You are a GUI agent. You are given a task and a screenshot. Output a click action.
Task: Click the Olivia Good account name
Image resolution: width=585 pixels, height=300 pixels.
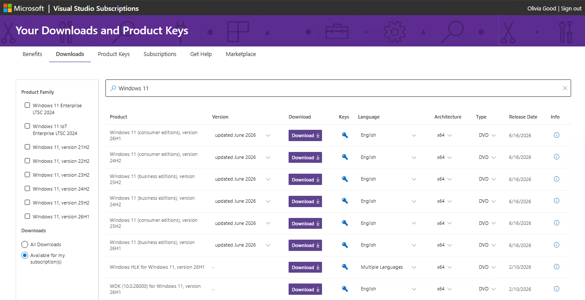pyautogui.click(x=542, y=8)
